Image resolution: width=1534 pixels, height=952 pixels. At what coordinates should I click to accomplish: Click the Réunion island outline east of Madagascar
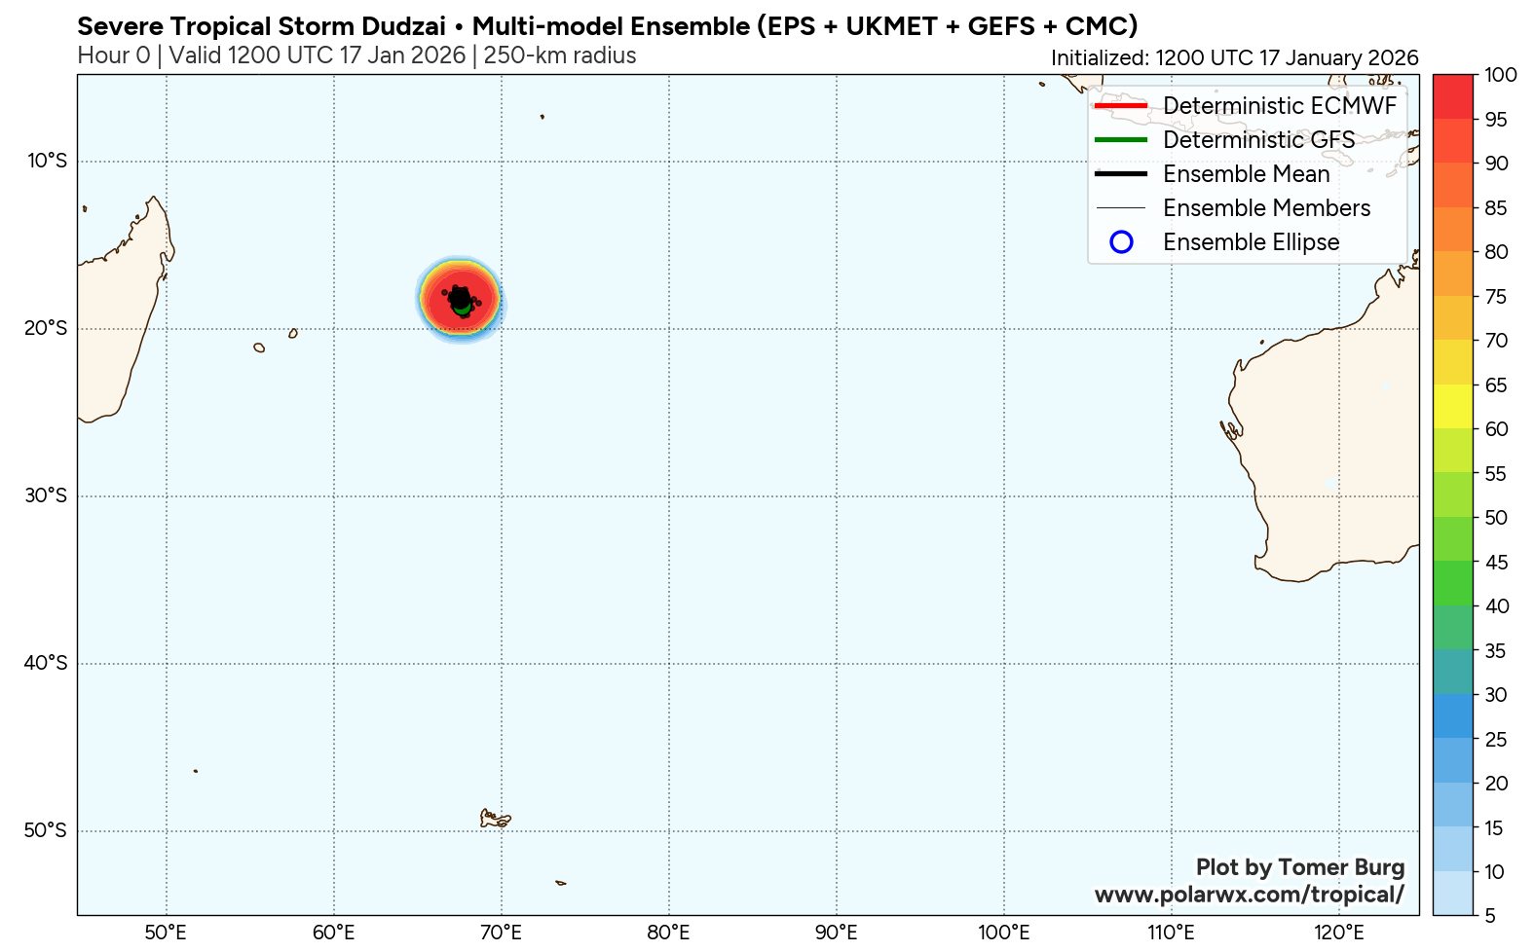tap(259, 348)
